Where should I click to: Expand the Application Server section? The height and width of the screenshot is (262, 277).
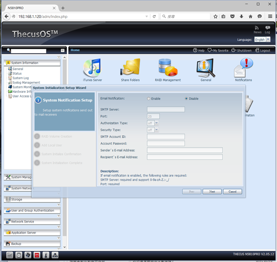pyautogui.click(x=32, y=233)
